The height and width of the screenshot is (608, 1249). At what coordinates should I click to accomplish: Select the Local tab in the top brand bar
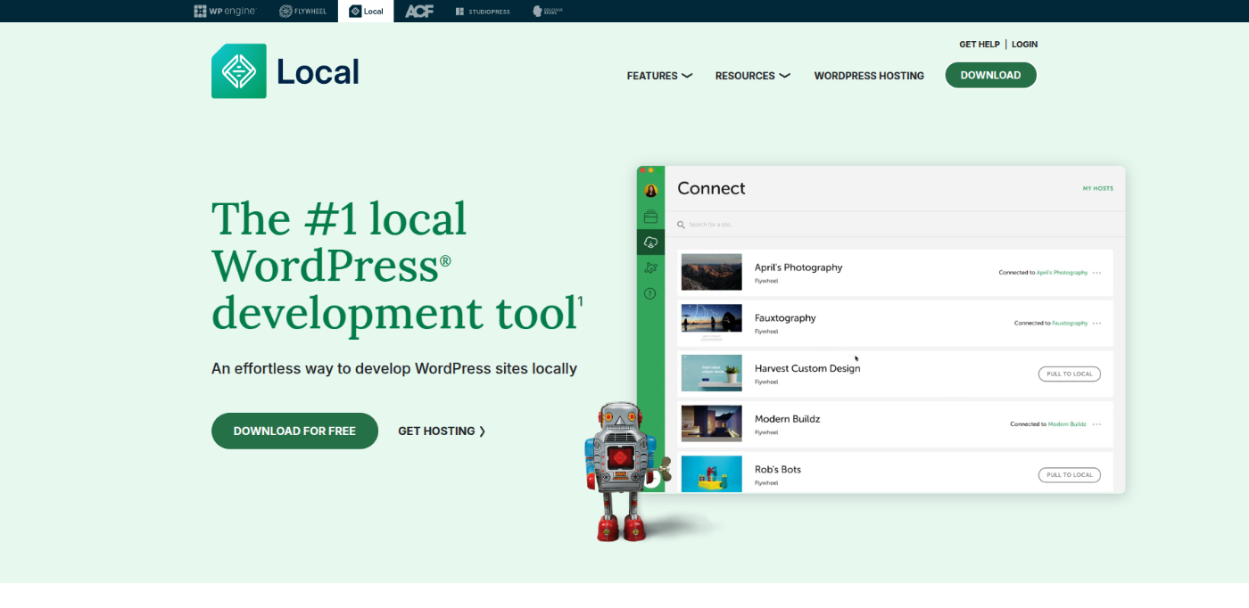tap(366, 11)
